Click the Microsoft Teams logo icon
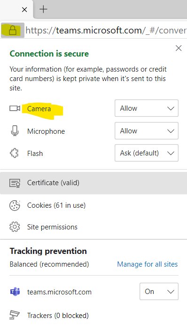 [x=15, y=292]
